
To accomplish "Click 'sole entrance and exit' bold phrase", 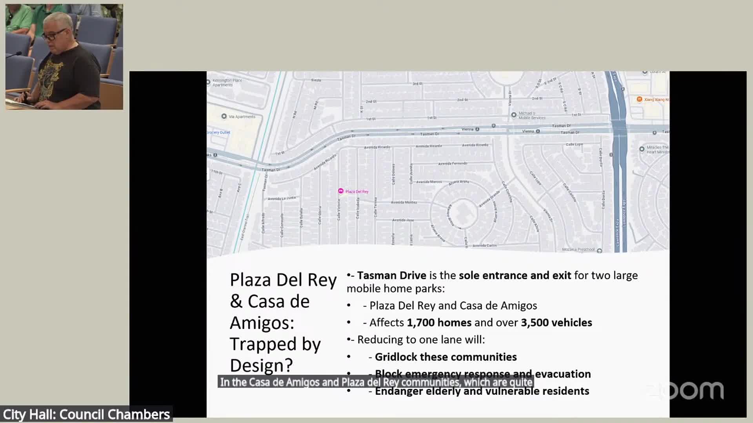I will 515,275.
